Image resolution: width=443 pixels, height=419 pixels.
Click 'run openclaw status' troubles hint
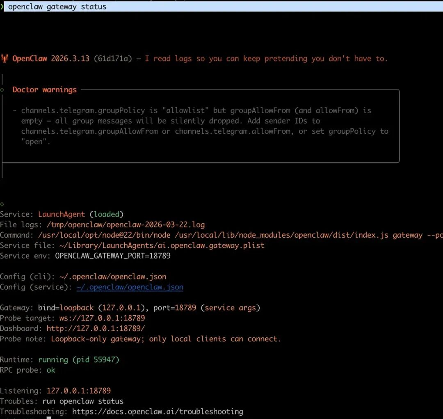[83, 401]
